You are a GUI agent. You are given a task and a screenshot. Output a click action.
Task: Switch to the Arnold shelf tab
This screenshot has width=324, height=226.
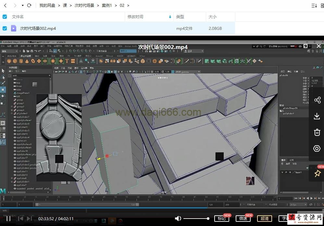pyautogui.click(x=99, y=56)
